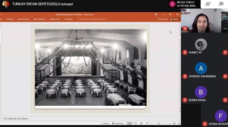
Task: Go to previous slide double-arrow button
Action: pos(179,109)
